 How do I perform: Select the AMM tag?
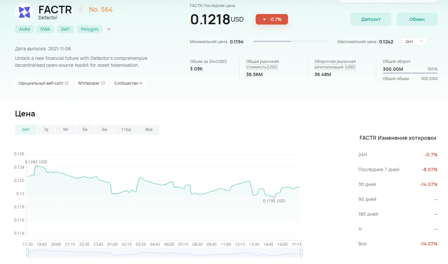coord(24,29)
